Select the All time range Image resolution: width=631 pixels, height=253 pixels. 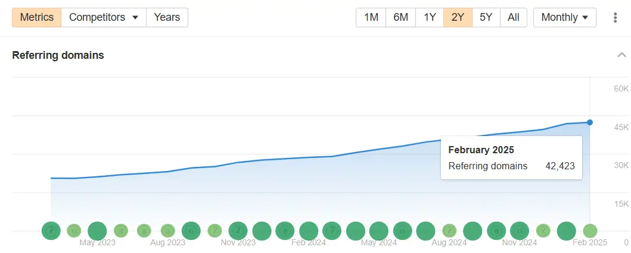pyautogui.click(x=514, y=18)
